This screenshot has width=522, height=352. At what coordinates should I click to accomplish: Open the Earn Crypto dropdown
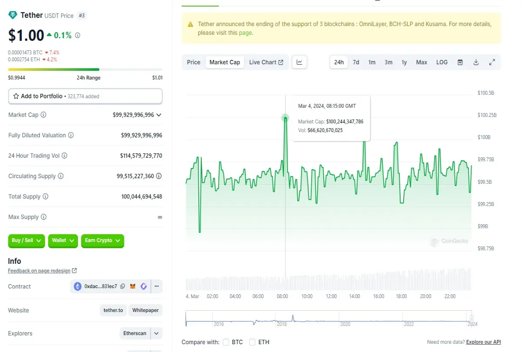(x=103, y=240)
